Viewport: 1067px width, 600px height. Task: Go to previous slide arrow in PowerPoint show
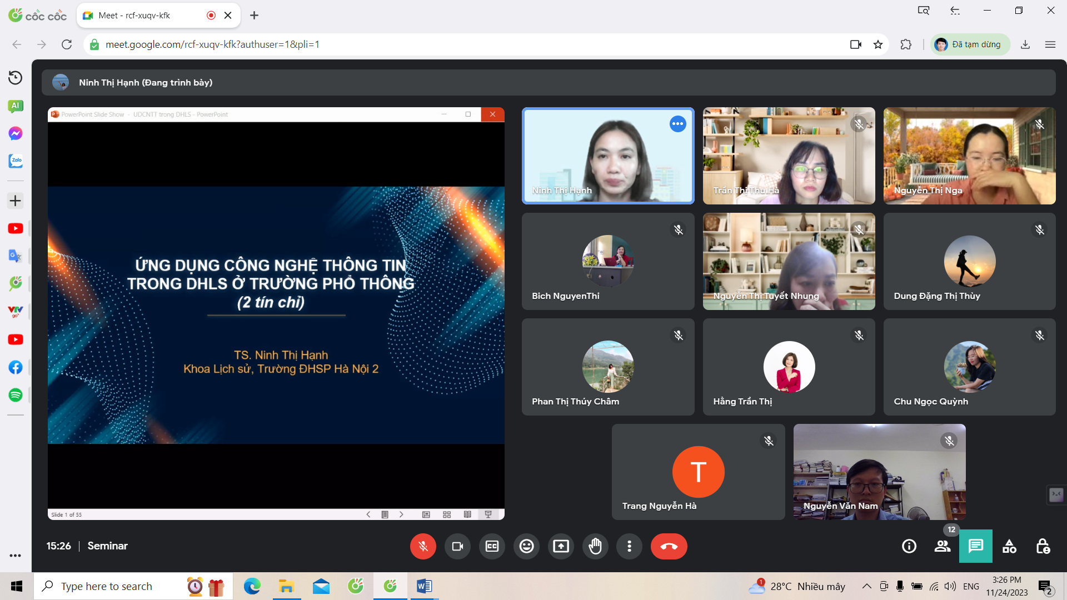point(368,514)
